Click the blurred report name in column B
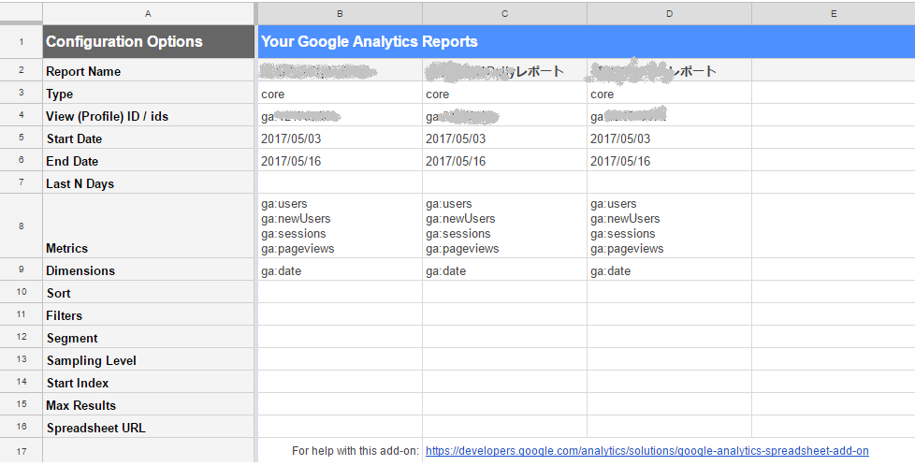The width and height of the screenshot is (915, 466). (340, 70)
